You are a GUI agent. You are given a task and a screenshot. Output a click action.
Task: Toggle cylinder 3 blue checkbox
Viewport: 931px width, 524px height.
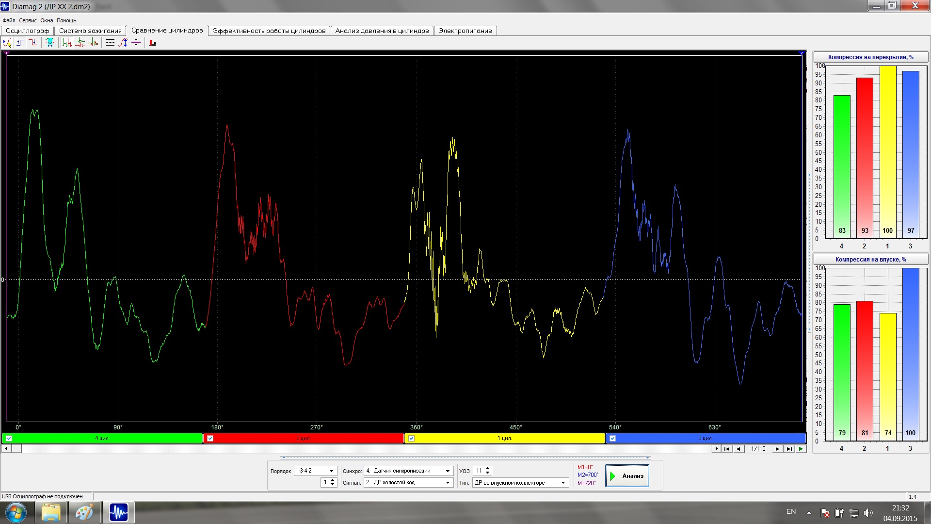pyautogui.click(x=613, y=438)
